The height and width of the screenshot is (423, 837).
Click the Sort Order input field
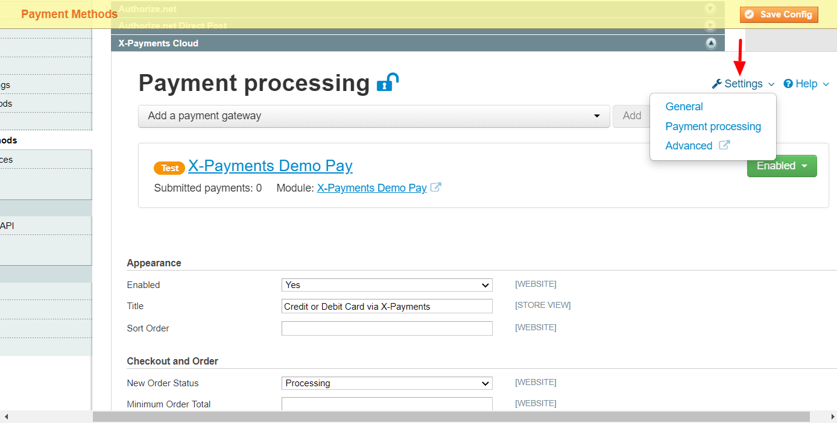point(387,328)
